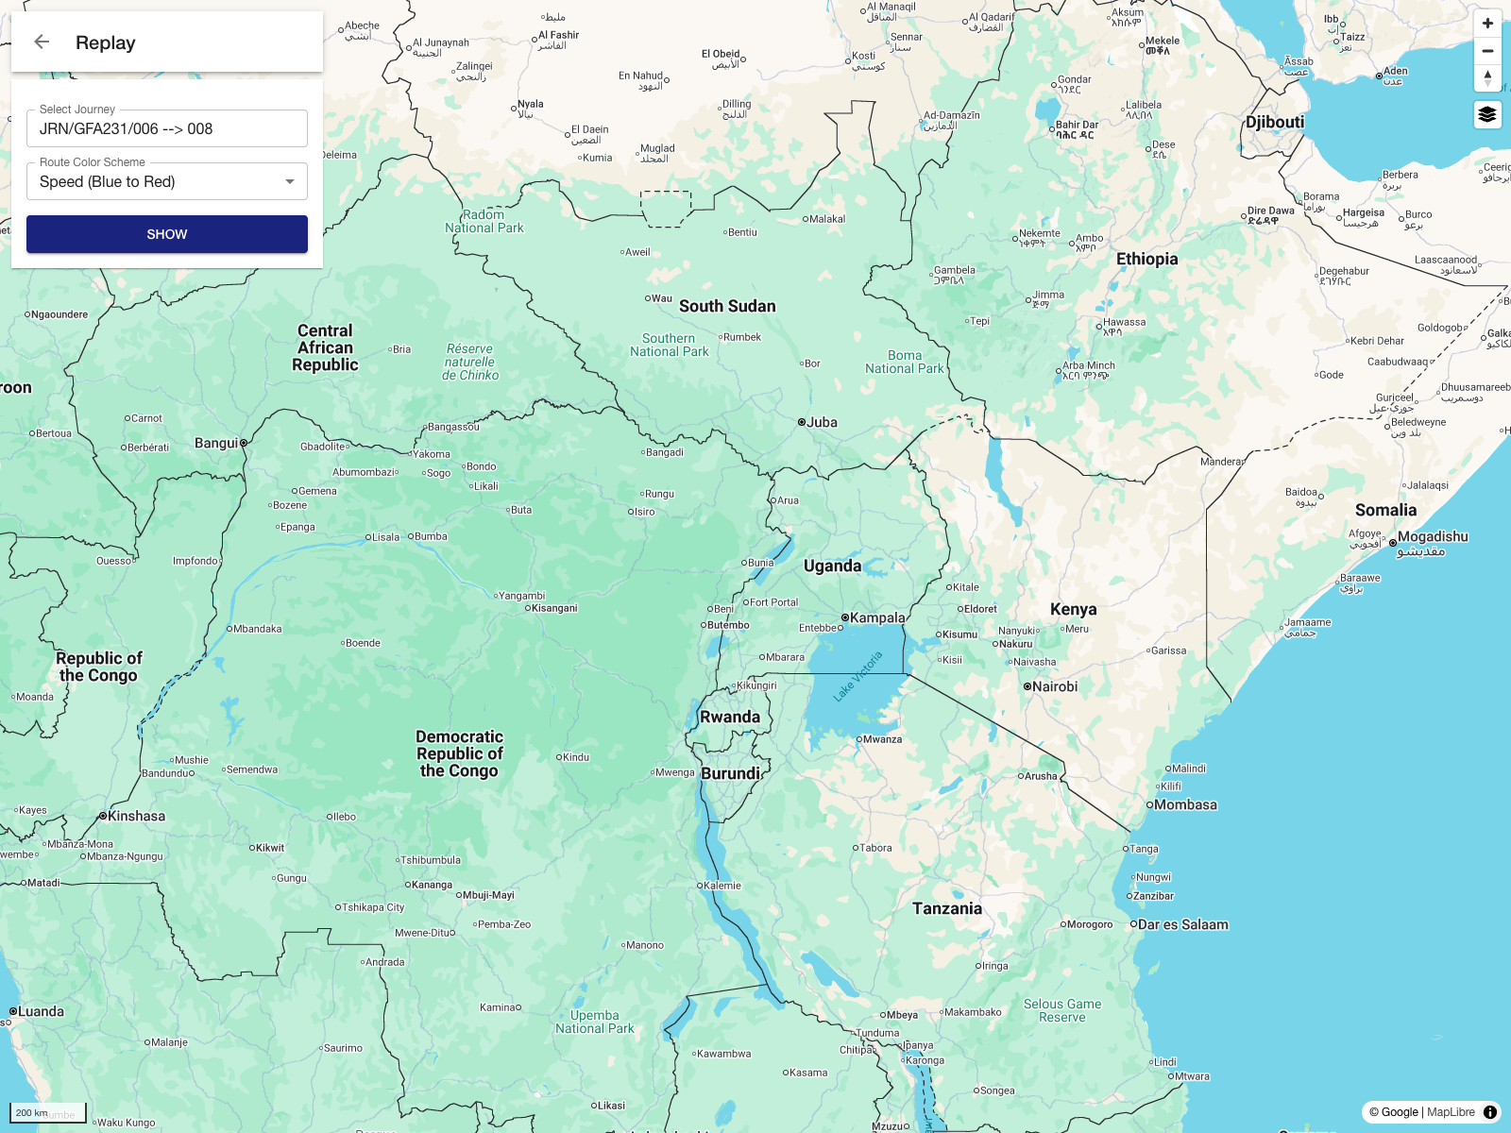This screenshot has width=1511, height=1133.
Task: Select the Kampala city label
Action: [877, 617]
